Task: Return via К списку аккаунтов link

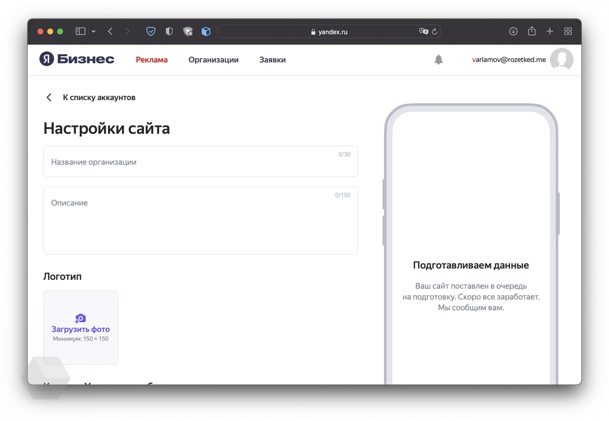Action: [99, 97]
